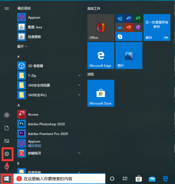
Task: Open Documents from Start sidebar
Action: 7,128
